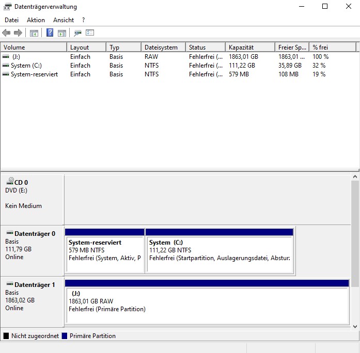Select the System (C:) partition block
The height and width of the screenshot is (353, 360).
click(220, 251)
